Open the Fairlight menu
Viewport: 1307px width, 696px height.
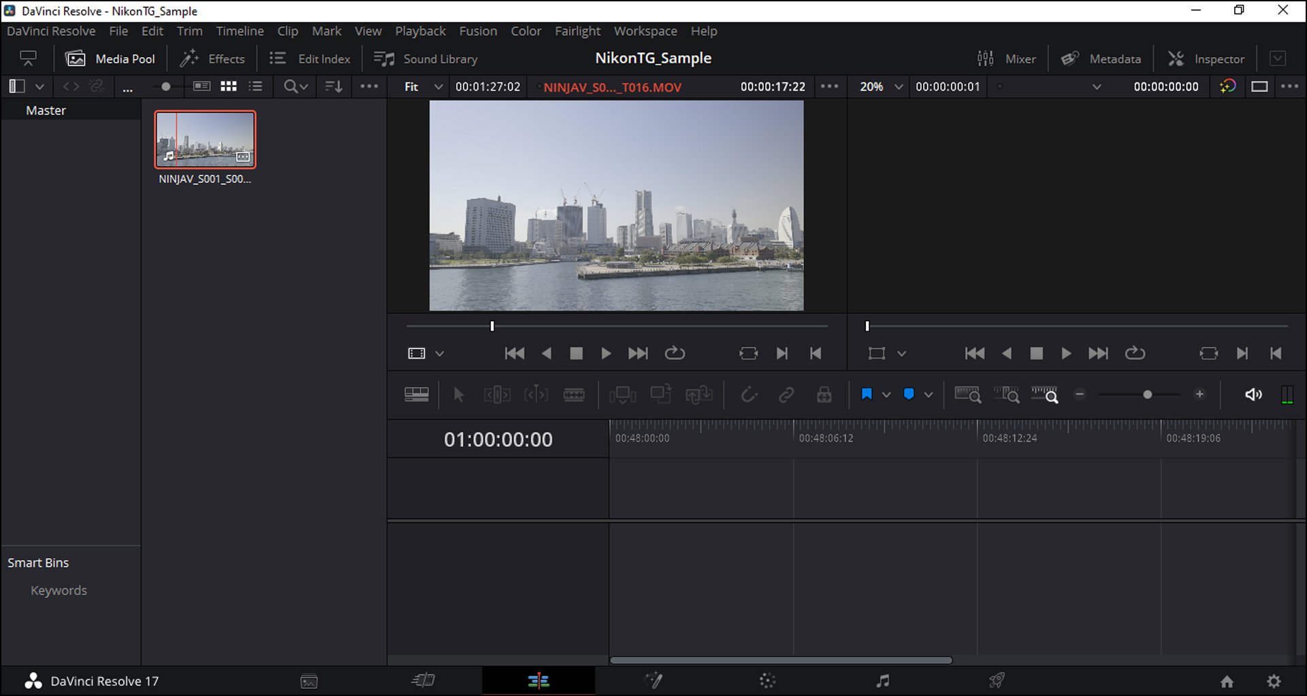pos(577,31)
